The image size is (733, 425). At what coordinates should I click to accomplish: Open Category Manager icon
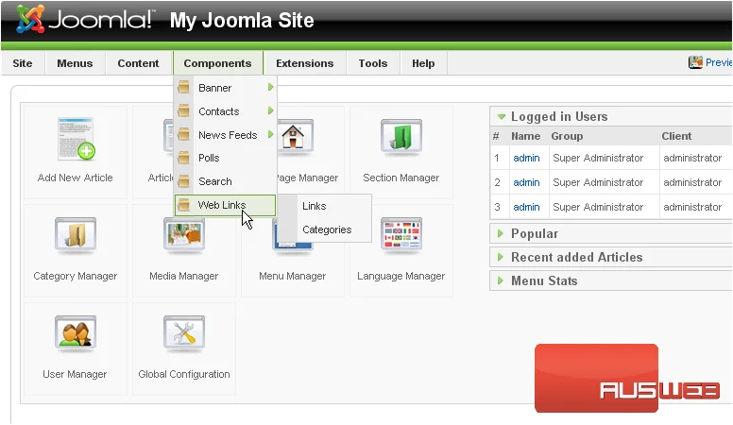(x=76, y=236)
